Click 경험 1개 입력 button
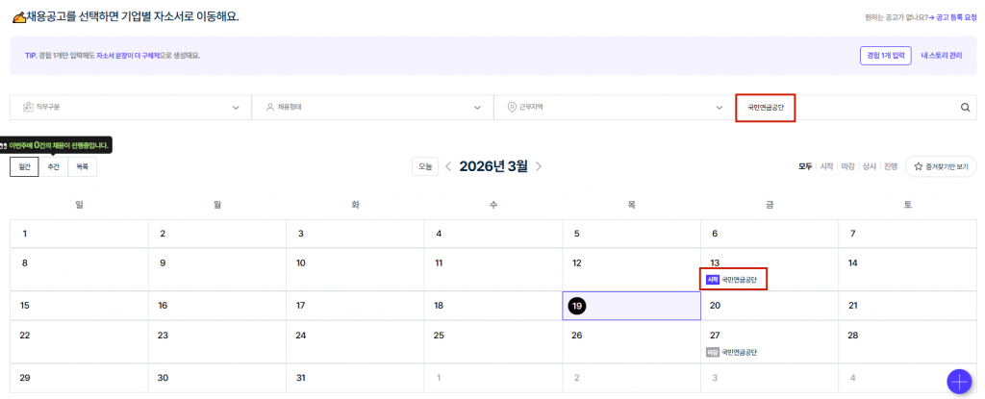The height and width of the screenshot is (399, 985). pyautogui.click(x=885, y=56)
